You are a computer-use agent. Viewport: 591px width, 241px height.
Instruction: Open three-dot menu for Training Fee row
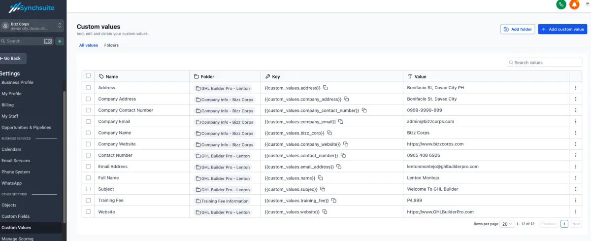[x=575, y=201]
